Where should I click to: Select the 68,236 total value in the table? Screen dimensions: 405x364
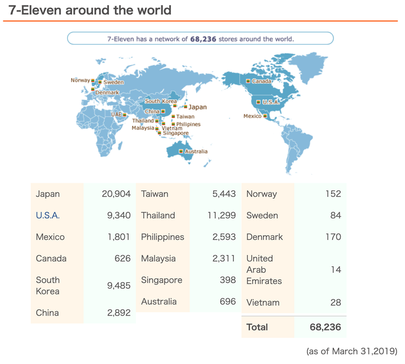325,327
